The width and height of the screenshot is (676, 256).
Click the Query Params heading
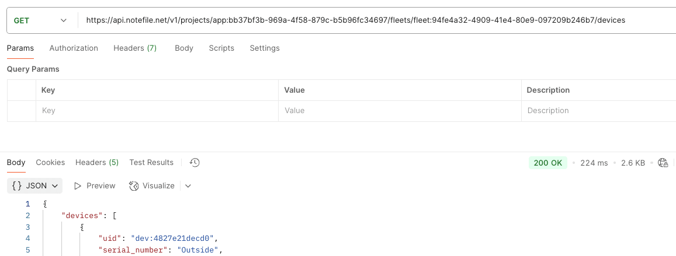(x=33, y=69)
